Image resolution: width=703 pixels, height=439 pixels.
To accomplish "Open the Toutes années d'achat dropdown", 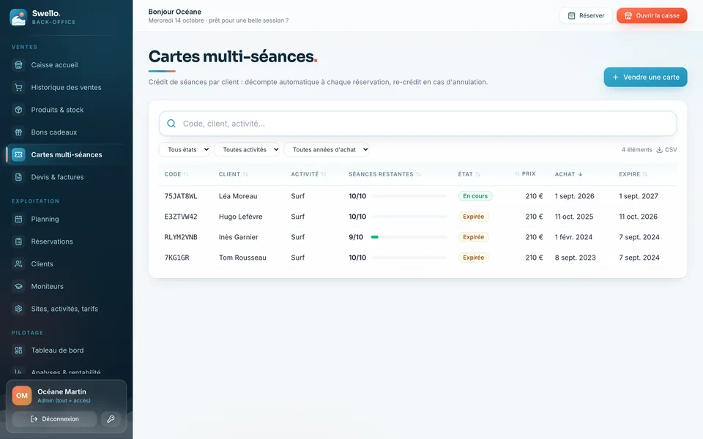I will point(327,149).
